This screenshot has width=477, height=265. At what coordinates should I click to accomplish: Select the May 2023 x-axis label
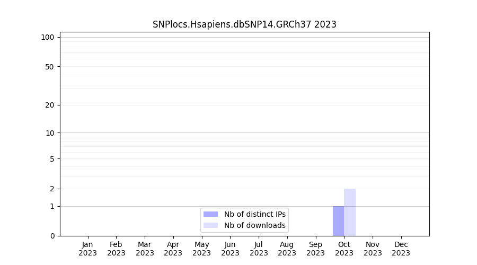201,249
